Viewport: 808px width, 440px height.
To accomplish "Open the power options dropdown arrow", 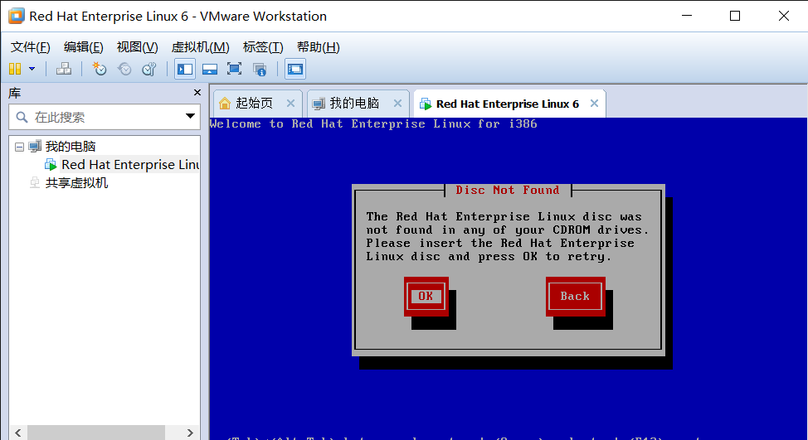I will coord(32,69).
